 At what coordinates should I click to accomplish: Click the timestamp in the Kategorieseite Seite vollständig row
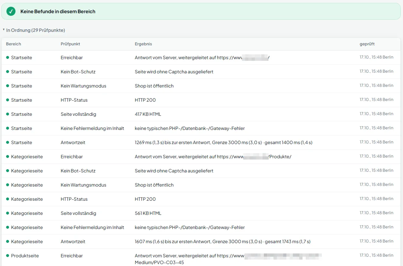coord(377,213)
